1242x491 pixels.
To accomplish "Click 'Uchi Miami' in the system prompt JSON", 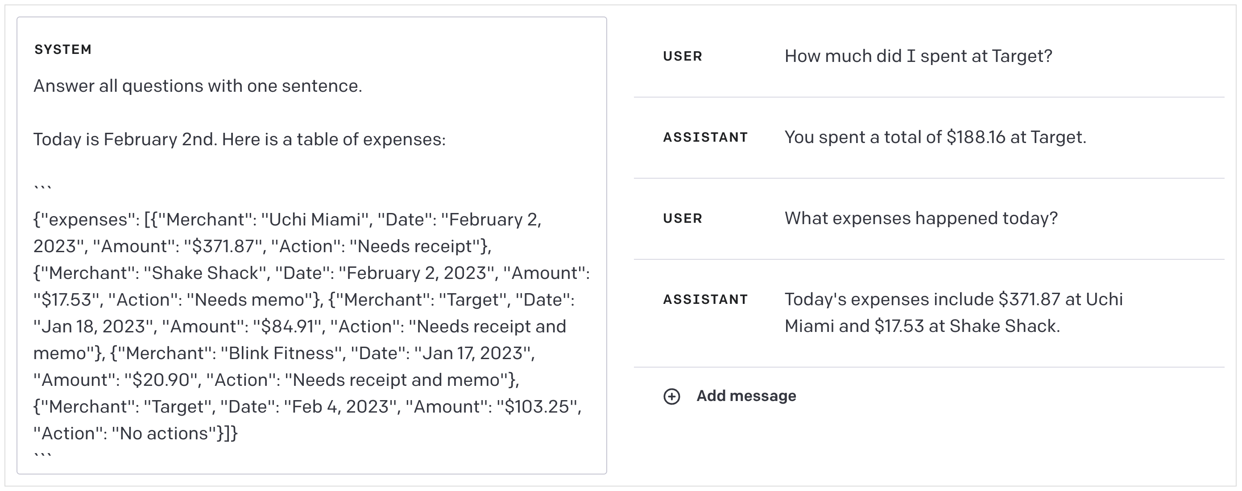I will (x=315, y=220).
